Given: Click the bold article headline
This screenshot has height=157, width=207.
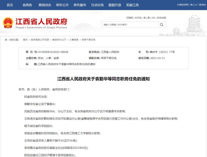Looking at the screenshot, I should 103,79.
